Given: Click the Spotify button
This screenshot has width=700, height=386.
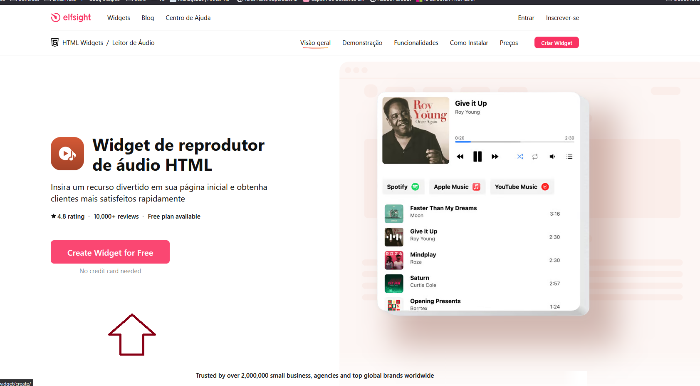Looking at the screenshot, I should pos(403,187).
